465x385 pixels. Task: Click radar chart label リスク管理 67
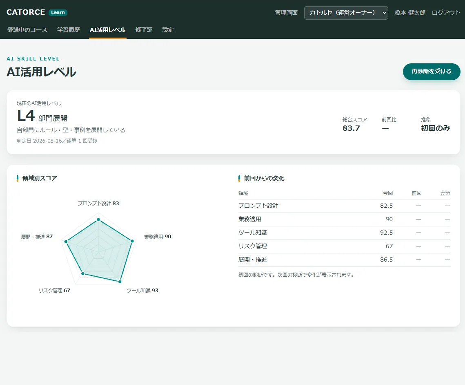pos(54,290)
